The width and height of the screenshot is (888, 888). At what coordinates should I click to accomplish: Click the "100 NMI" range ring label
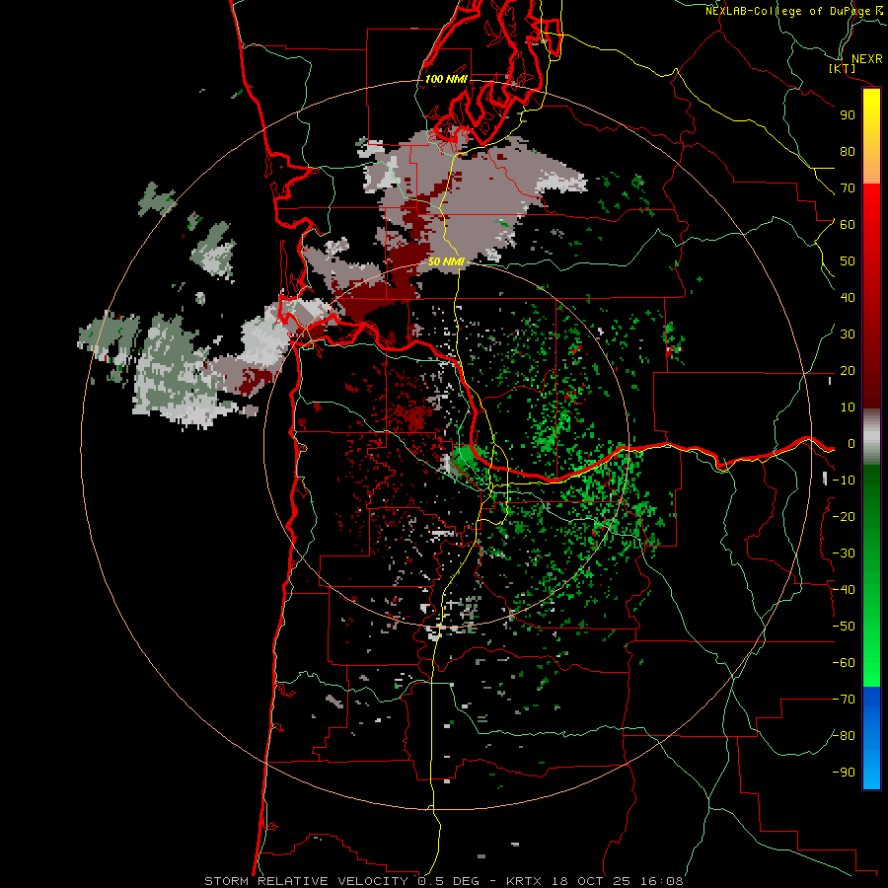(446, 79)
